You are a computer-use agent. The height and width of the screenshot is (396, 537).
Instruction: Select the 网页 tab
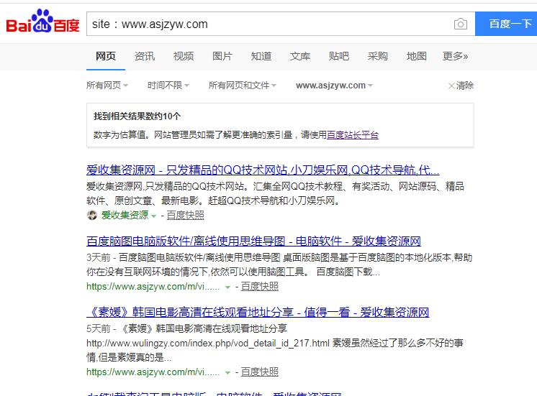point(106,56)
